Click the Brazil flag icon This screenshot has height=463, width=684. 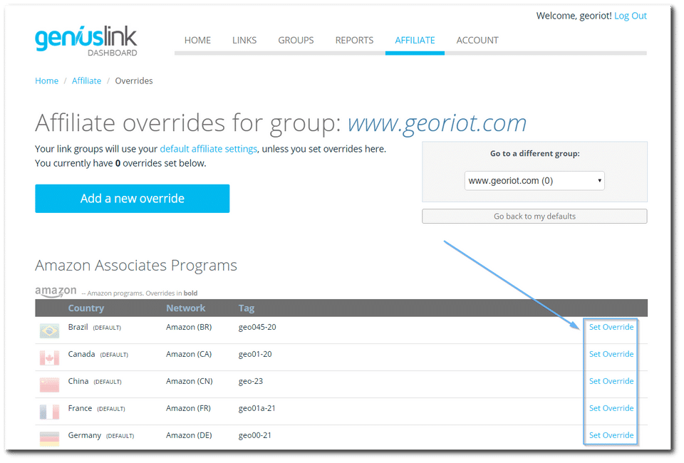click(49, 331)
